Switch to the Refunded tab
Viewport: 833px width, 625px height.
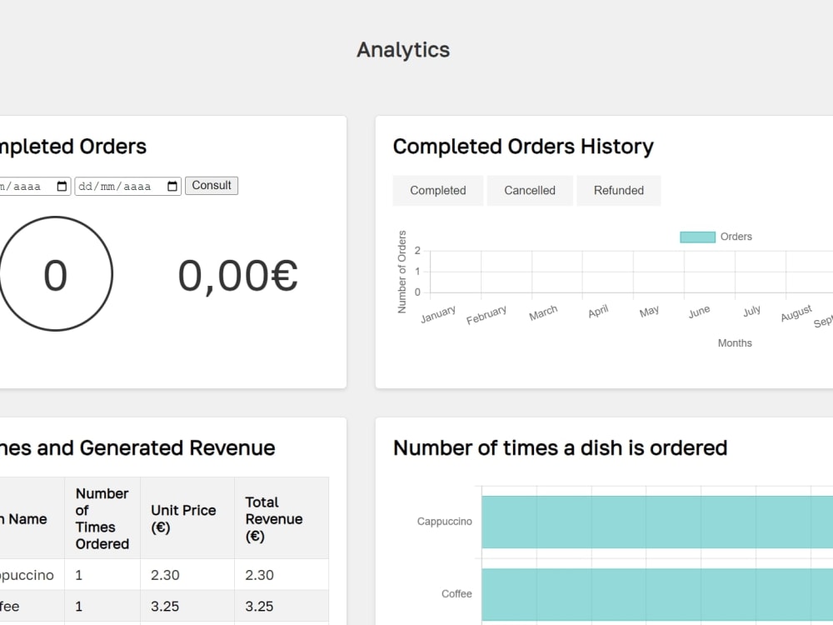(x=619, y=190)
